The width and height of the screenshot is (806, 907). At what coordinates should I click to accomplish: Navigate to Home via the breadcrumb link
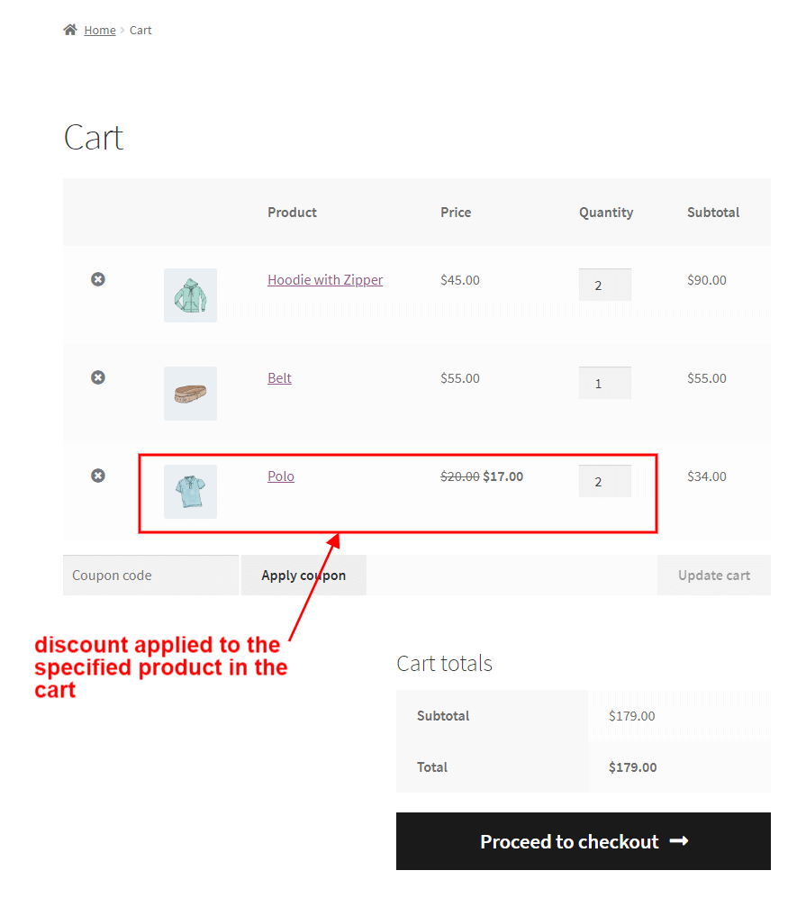(x=100, y=30)
